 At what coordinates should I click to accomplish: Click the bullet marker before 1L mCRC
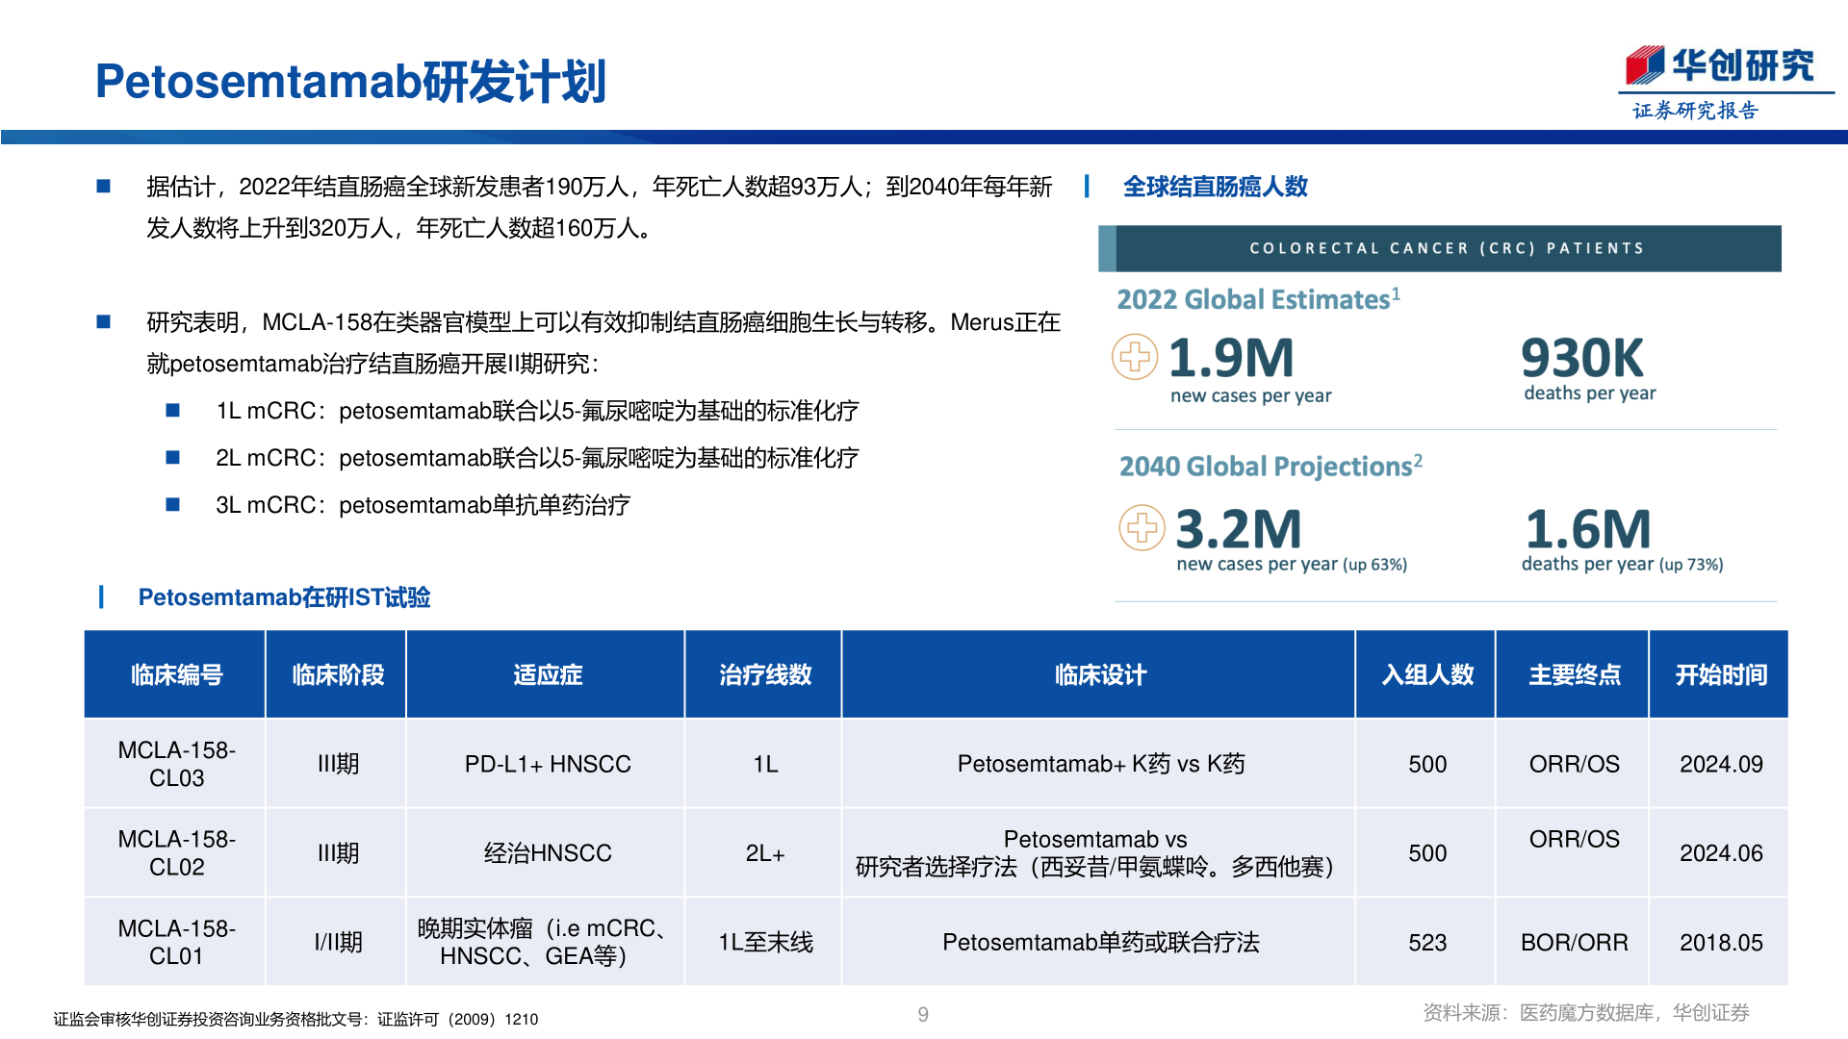173,410
